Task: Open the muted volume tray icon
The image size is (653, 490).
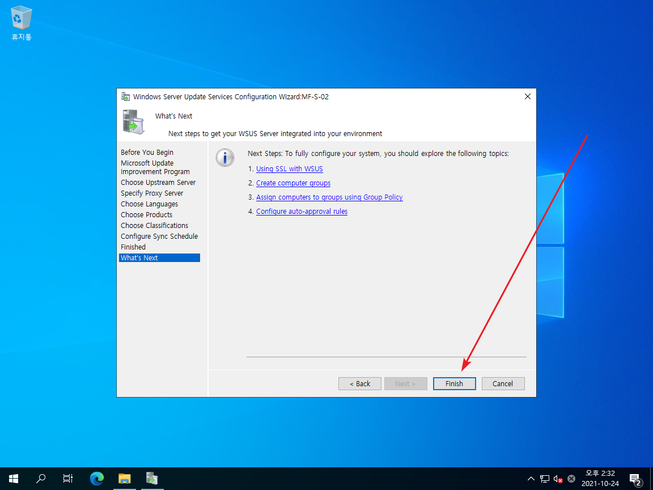Action: click(558, 479)
